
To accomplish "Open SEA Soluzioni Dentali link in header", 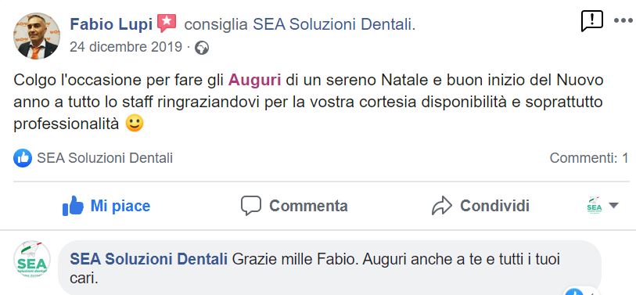I will pos(332,25).
